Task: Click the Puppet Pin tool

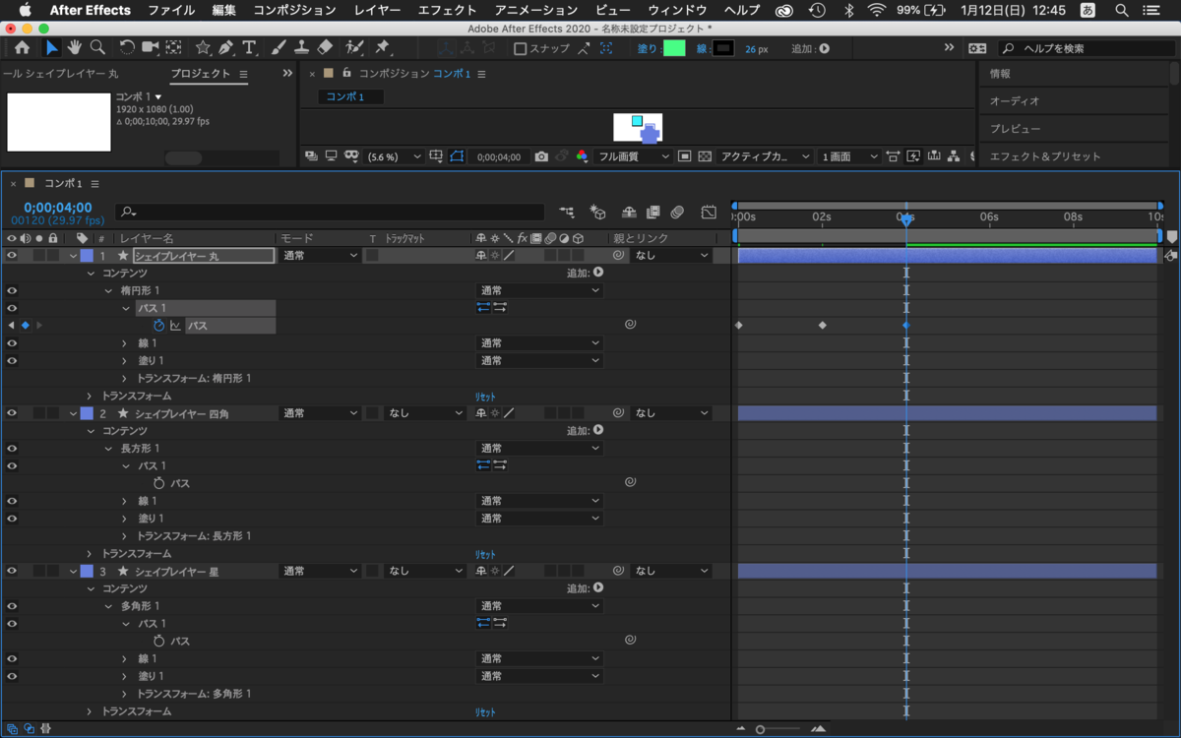Action: [381, 47]
